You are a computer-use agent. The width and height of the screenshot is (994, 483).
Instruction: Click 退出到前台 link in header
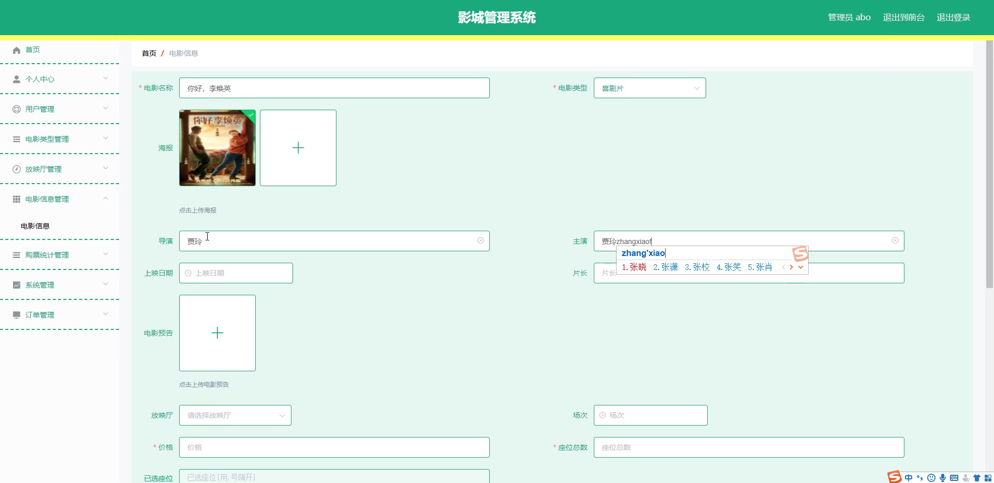[x=903, y=18]
